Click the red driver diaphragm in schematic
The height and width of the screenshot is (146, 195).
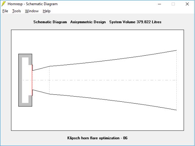(32, 80)
